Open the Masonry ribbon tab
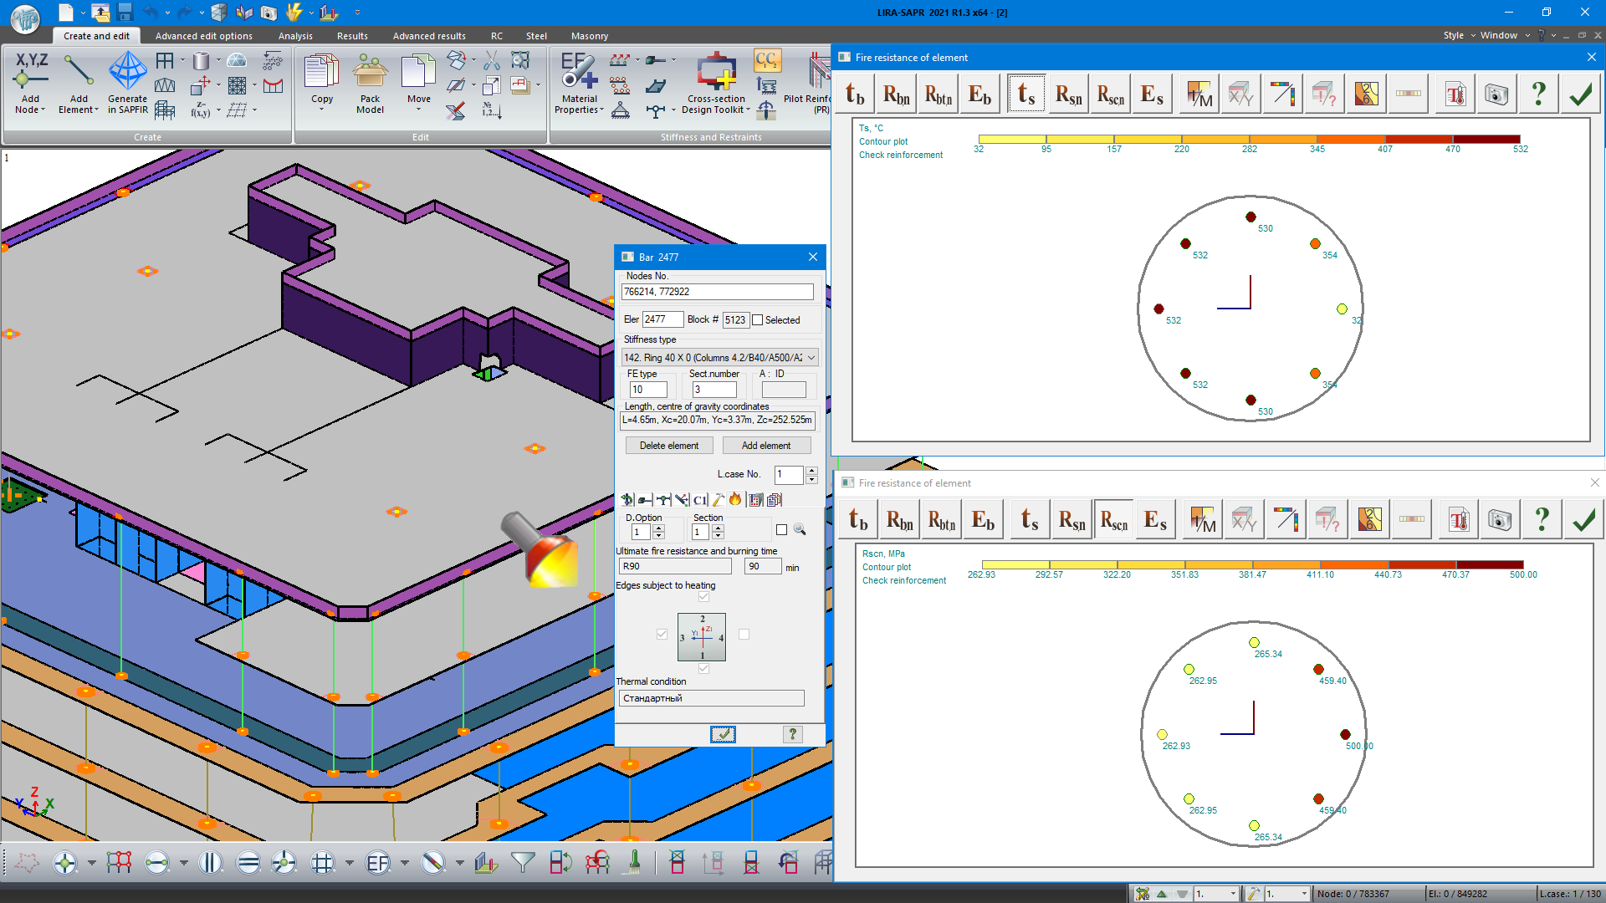Screen dimensions: 1606x903 point(589,36)
